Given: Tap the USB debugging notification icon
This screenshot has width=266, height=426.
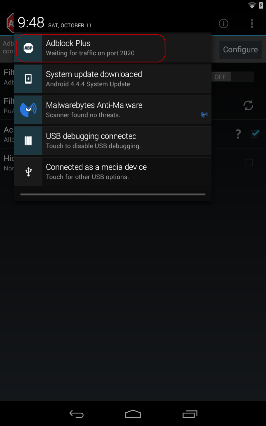Looking at the screenshot, I should (x=28, y=141).
